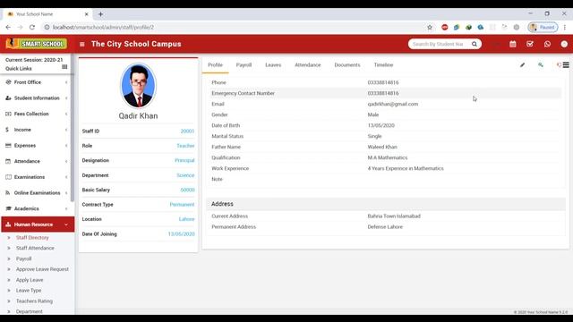Expand Front Office menu

point(37,82)
